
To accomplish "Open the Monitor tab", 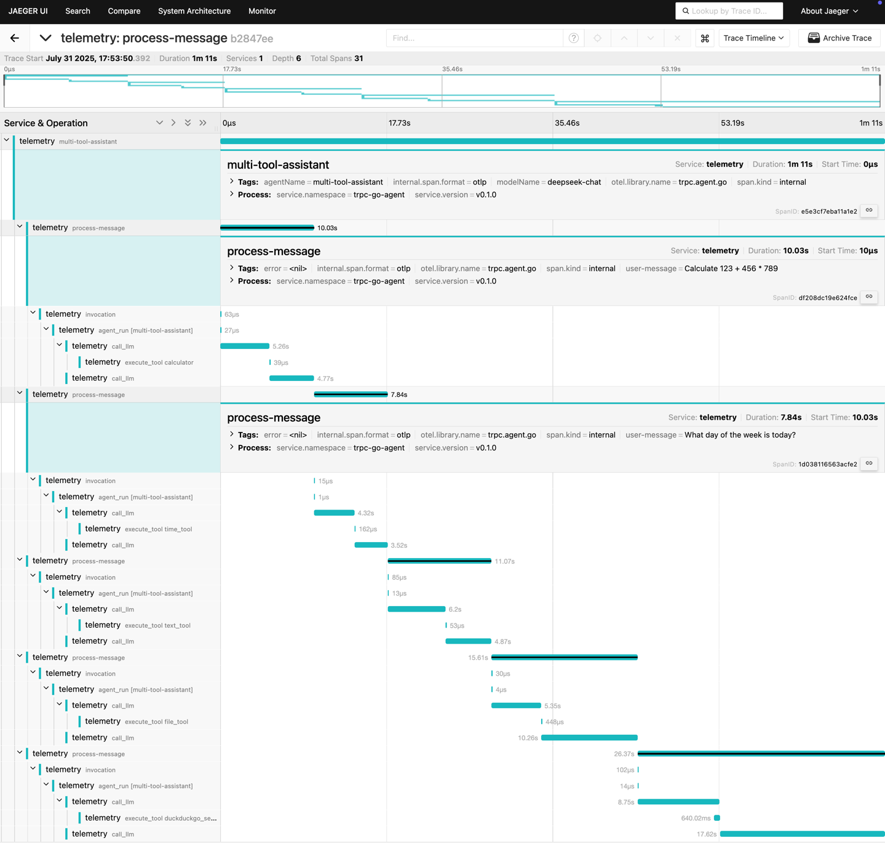I will tap(262, 11).
